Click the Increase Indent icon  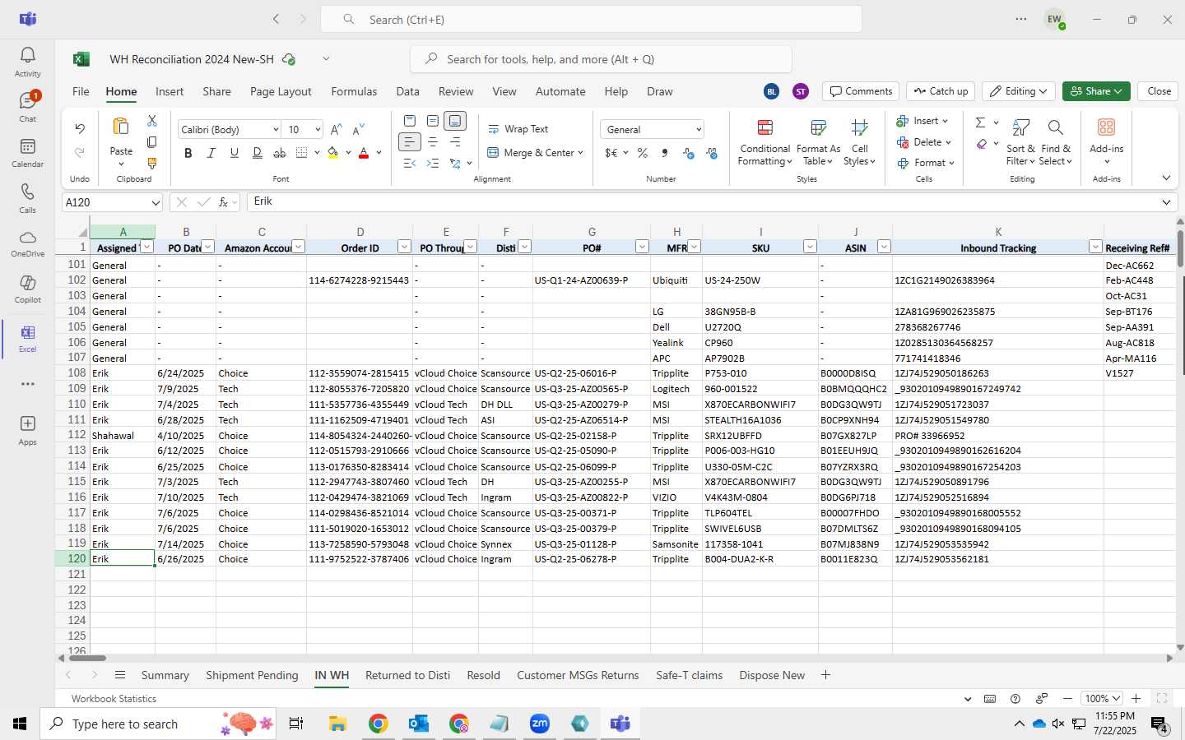(432, 164)
